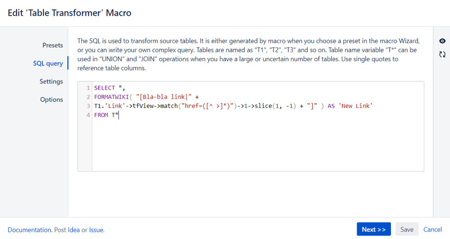Click the Next >> button

[x=374, y=229]
